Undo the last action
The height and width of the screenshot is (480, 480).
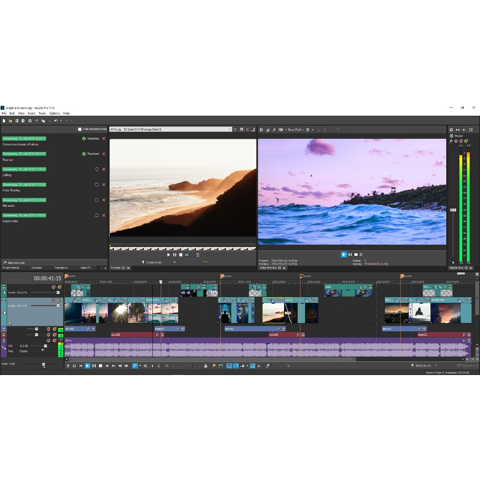56,121
